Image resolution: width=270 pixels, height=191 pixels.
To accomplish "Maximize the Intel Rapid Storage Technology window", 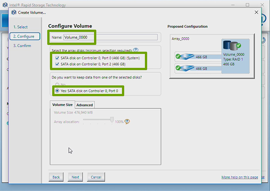I will [247, 5].
